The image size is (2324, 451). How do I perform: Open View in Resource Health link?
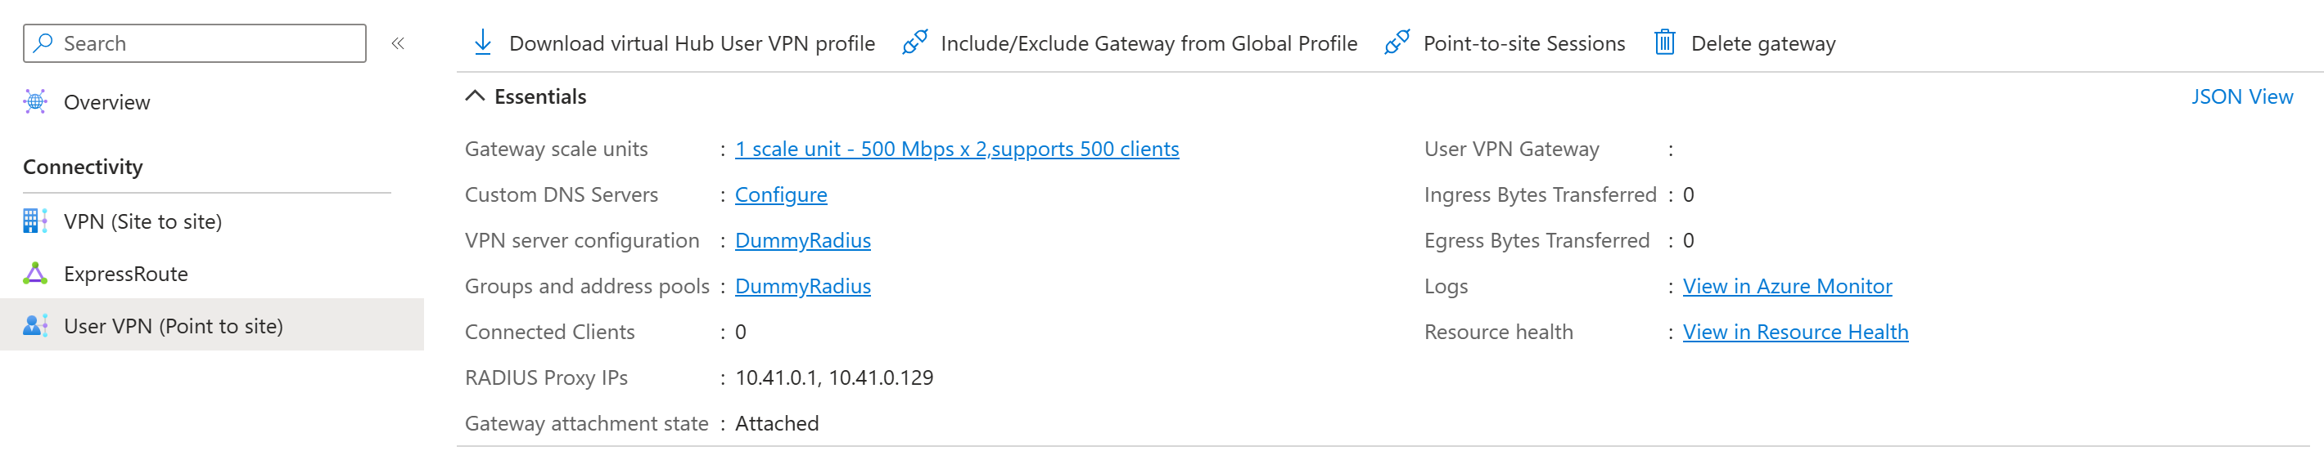(1794, 333)
